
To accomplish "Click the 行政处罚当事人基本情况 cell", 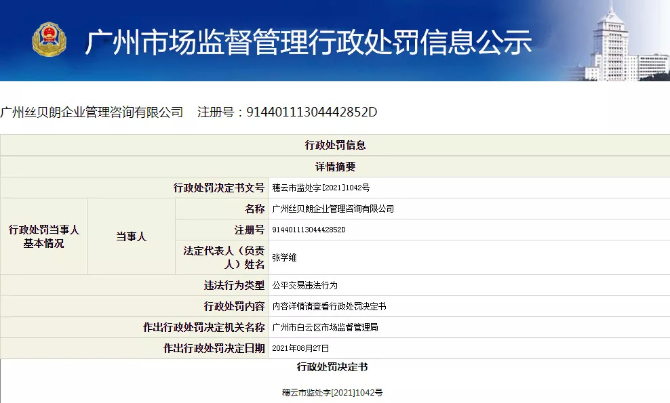I will 44,236.
